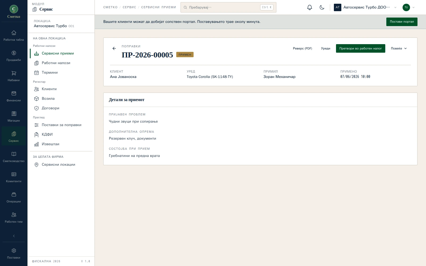Open the Операции module icon
The image size is (426, 266).
click(14, 194)
